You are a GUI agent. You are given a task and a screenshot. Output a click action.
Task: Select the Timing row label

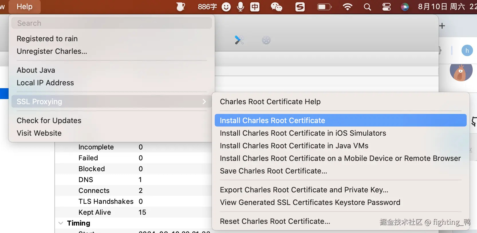pyautogui.click(x=78, y=223)
